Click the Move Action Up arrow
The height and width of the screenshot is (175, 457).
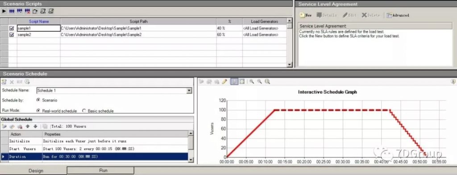point(28,126)
